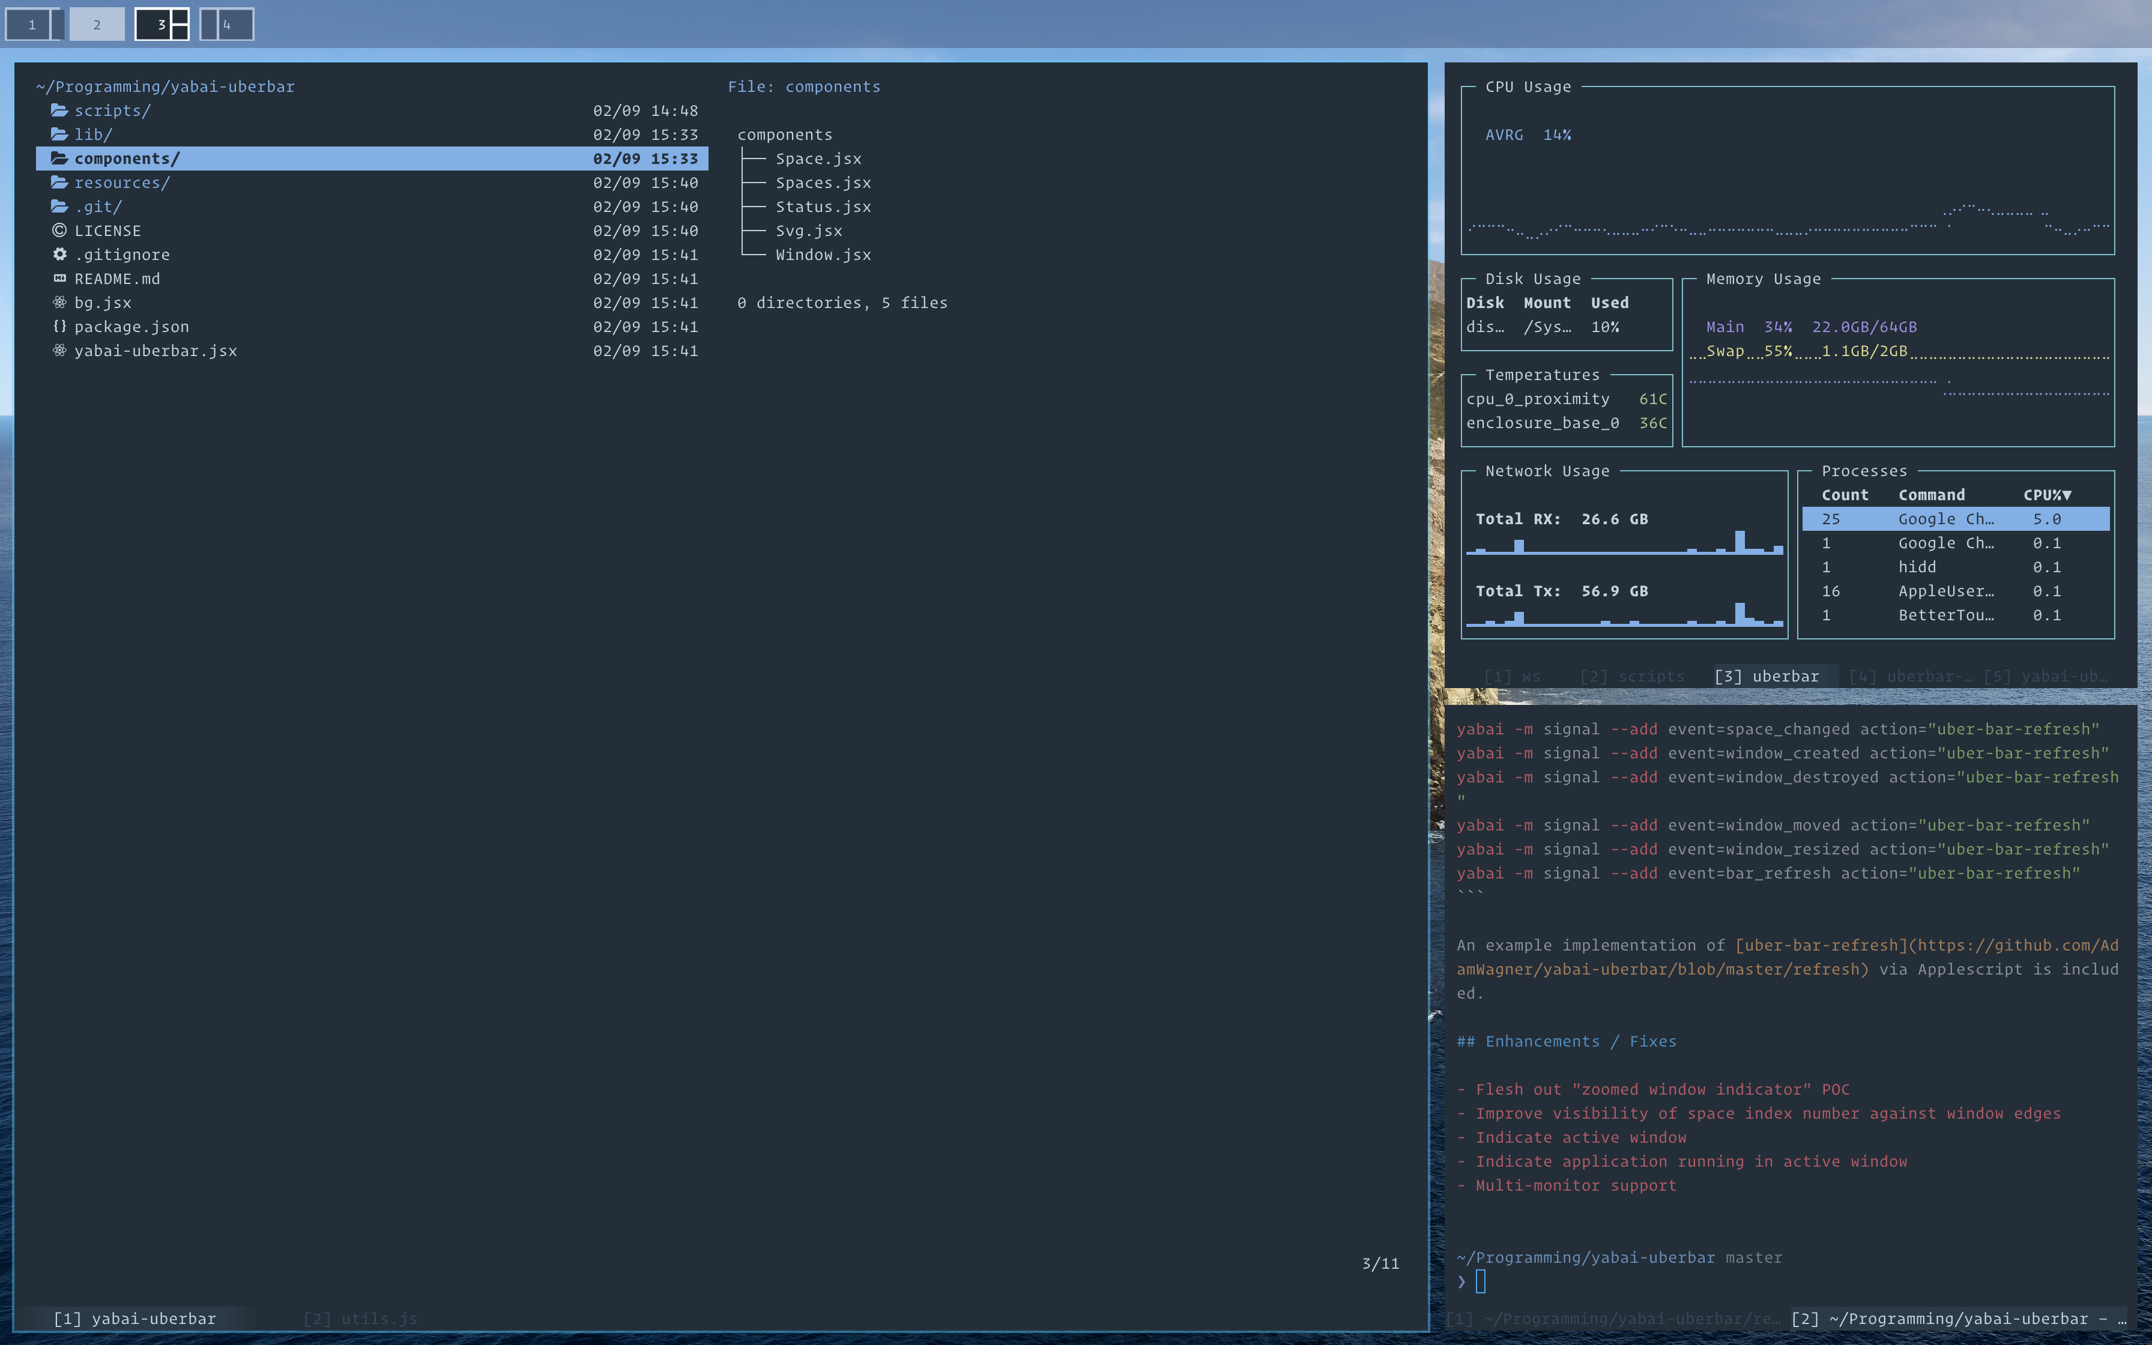This screenshot has height=1345, width=2152.
Task: Select the BetterTou… process row
Action: point(1956,615)
